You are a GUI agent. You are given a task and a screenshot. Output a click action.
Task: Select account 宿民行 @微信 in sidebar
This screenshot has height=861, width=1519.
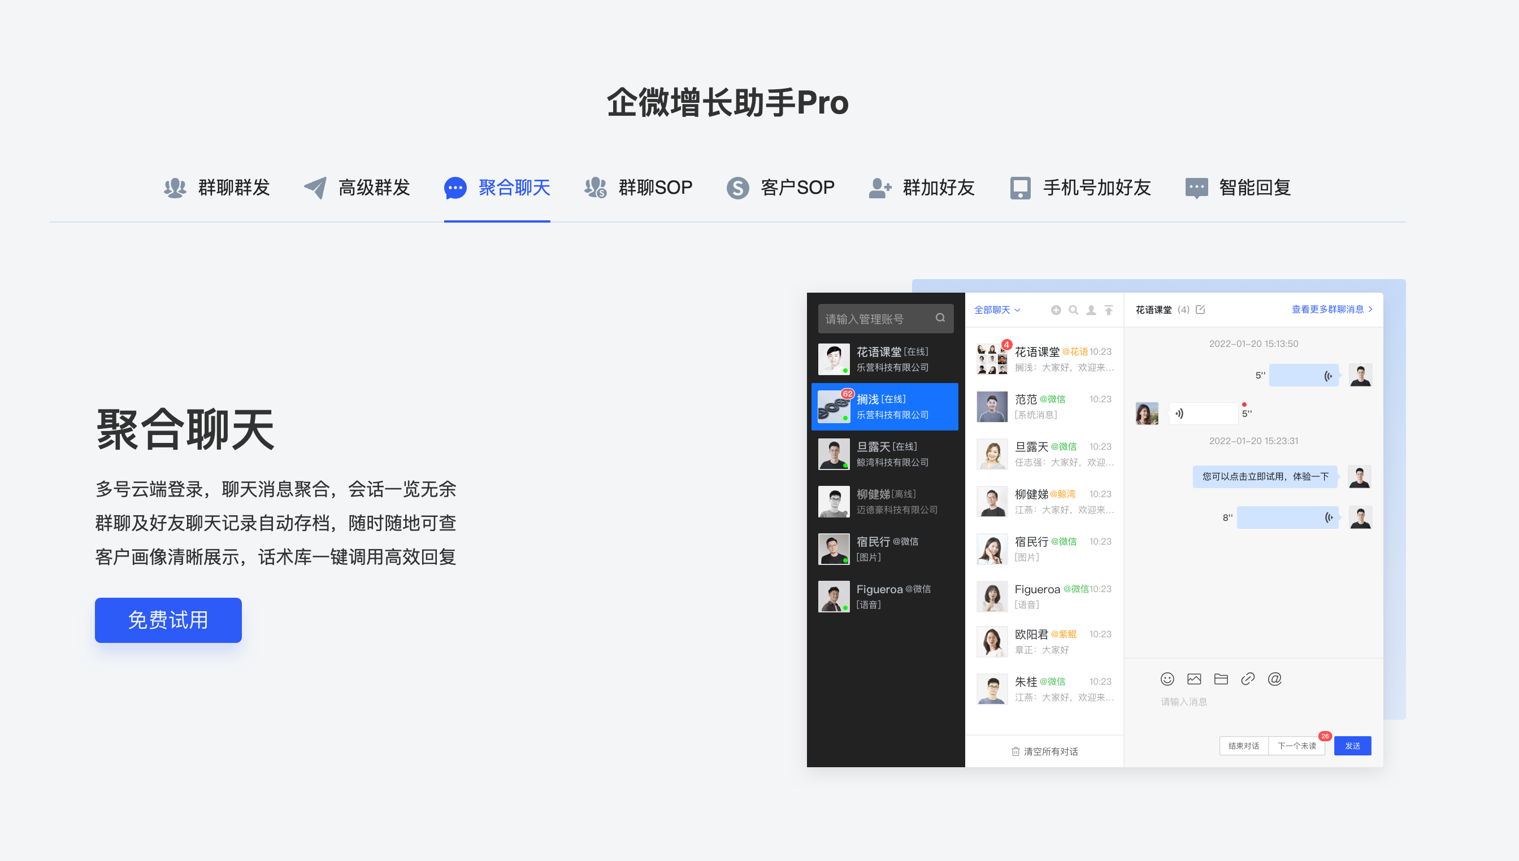(886, 548)
